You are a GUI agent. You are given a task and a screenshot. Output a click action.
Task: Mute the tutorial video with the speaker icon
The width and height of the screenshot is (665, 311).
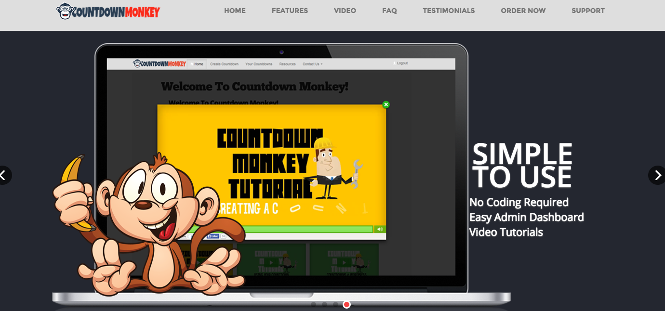(x=380, y=229)
